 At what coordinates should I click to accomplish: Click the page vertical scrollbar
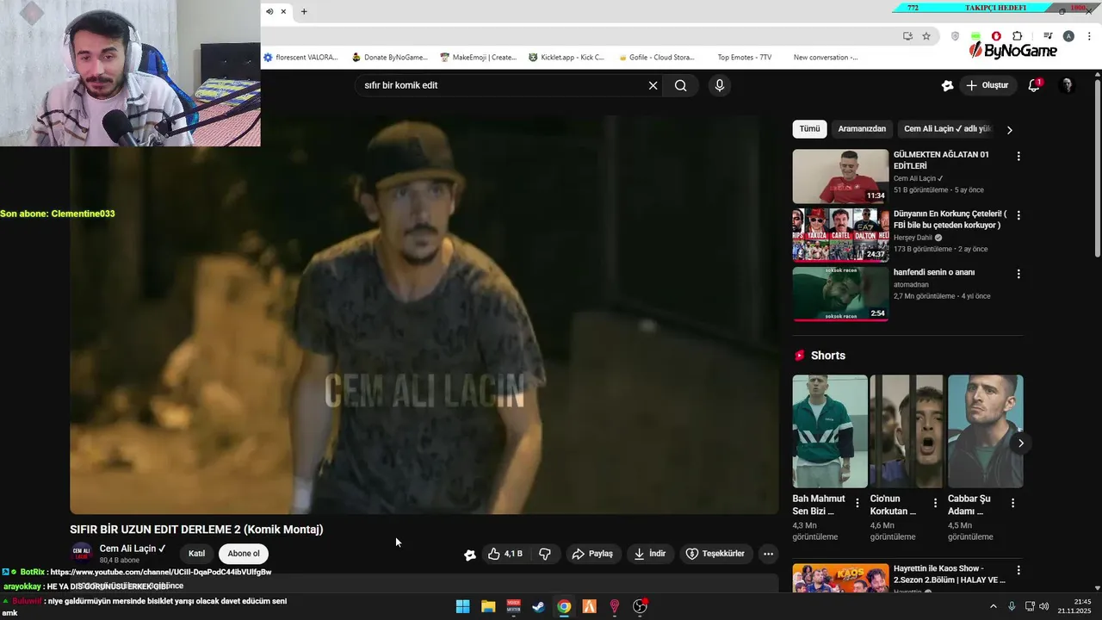coord(1098,168)
